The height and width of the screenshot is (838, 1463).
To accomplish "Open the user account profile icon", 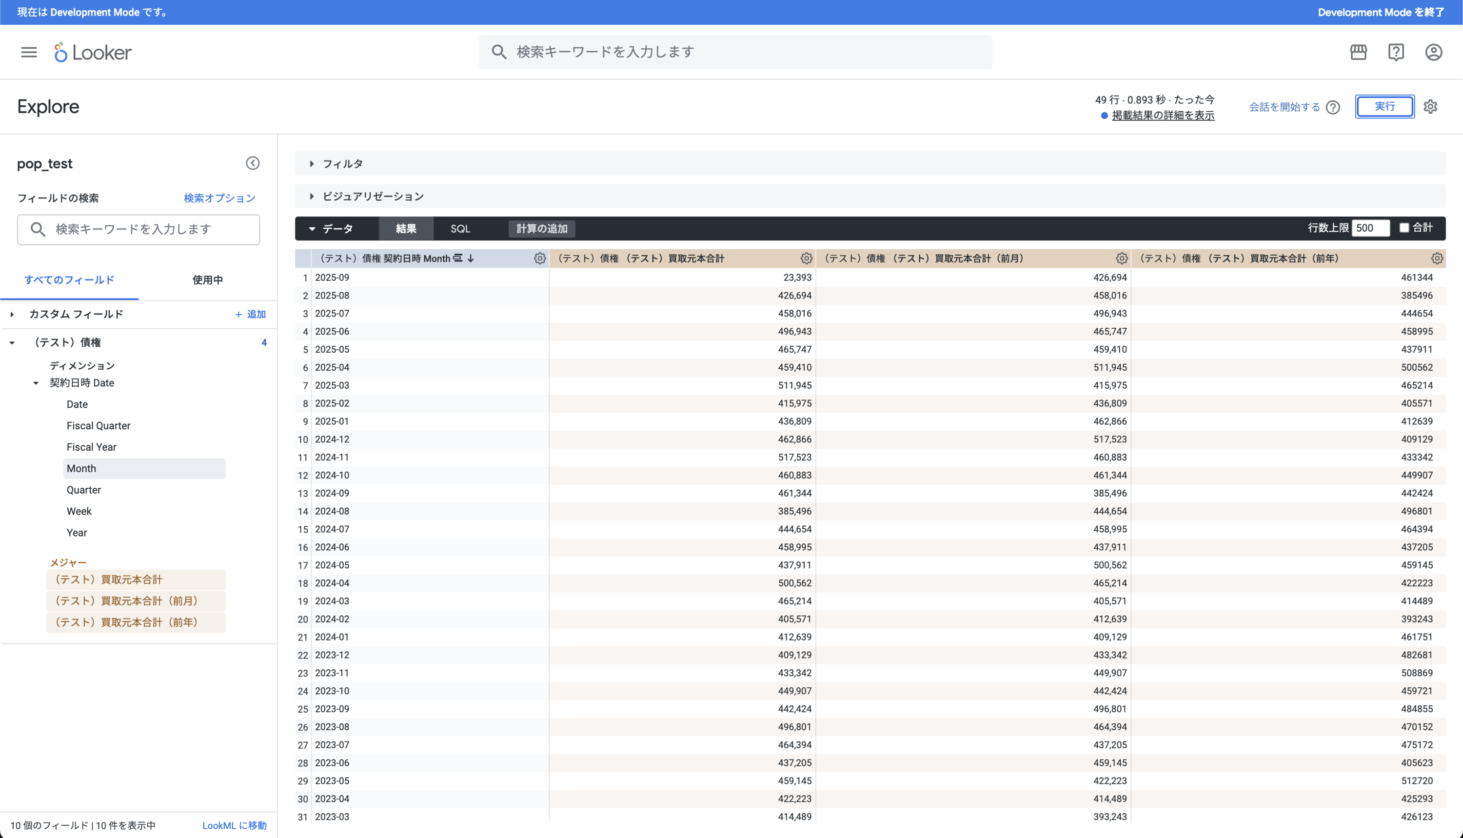I will click(x=1433, y=52).
